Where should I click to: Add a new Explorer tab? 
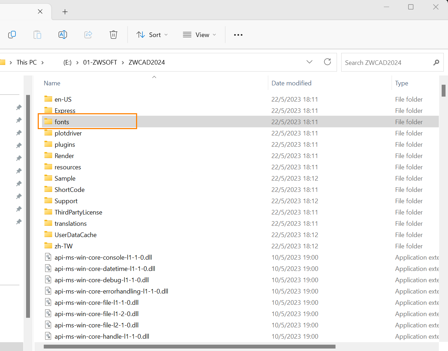[x=65, y=12]
